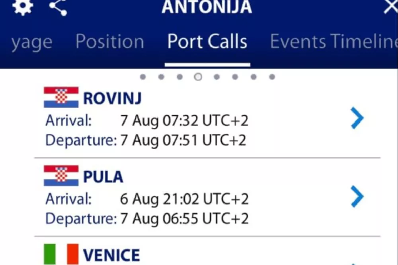Open the PULA port name link
Image resolution: width=398 pixels, height=265 pixels.
(103, 177)
